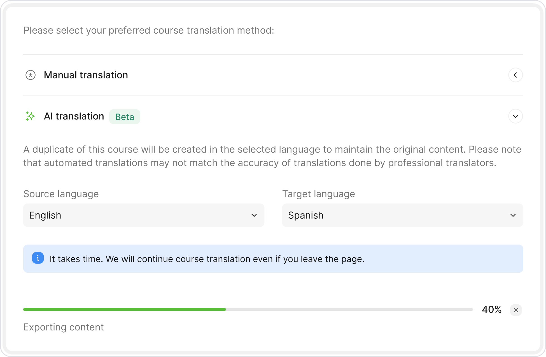Viewport: 546px width, 357px height.
Task: Click the translation progress bar
Action: [x=248, y=309]
